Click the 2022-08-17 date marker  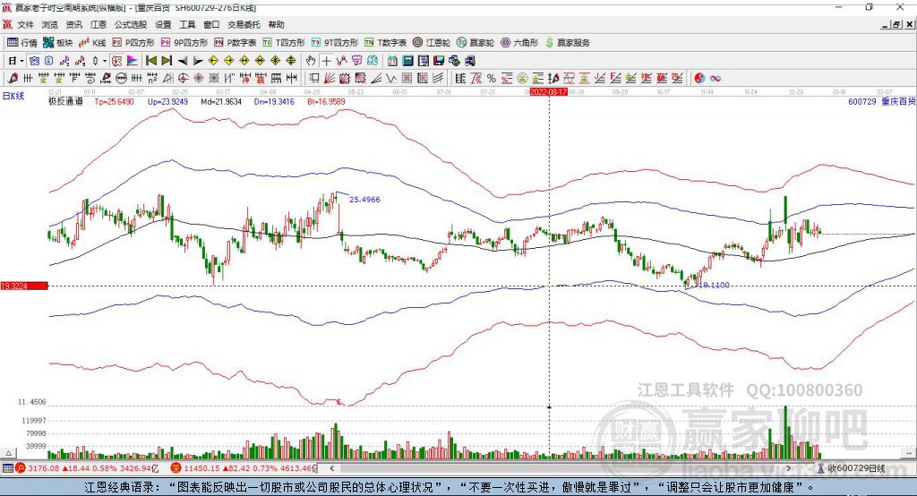[548, 92]
